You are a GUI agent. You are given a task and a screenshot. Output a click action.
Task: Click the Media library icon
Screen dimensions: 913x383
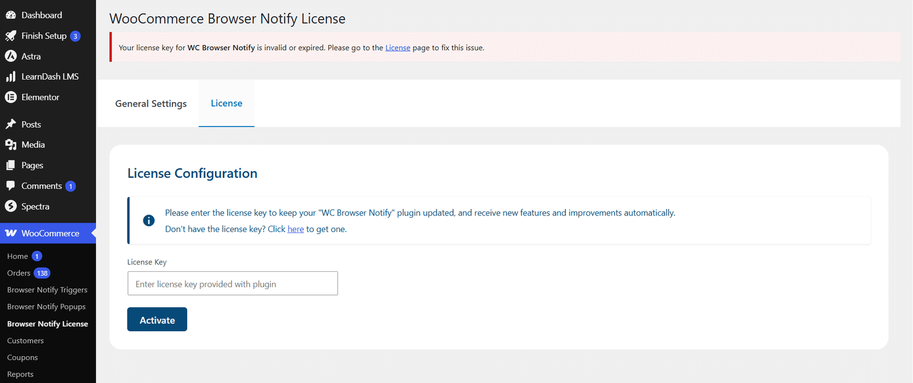11,145
